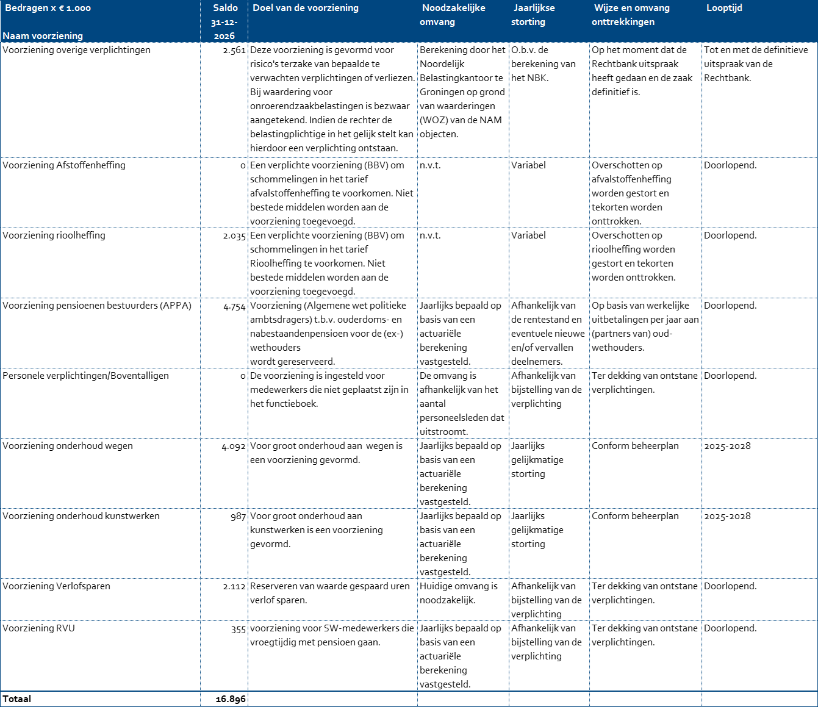Click second row cell under 'Saldo' column
The height and width of the screenshot is (707, 818).
click(224, 193)
